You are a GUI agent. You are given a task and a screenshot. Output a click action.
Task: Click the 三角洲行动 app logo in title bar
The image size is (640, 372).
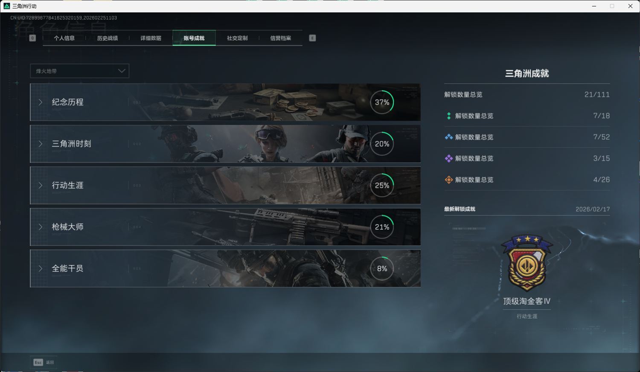coord(6,6)
